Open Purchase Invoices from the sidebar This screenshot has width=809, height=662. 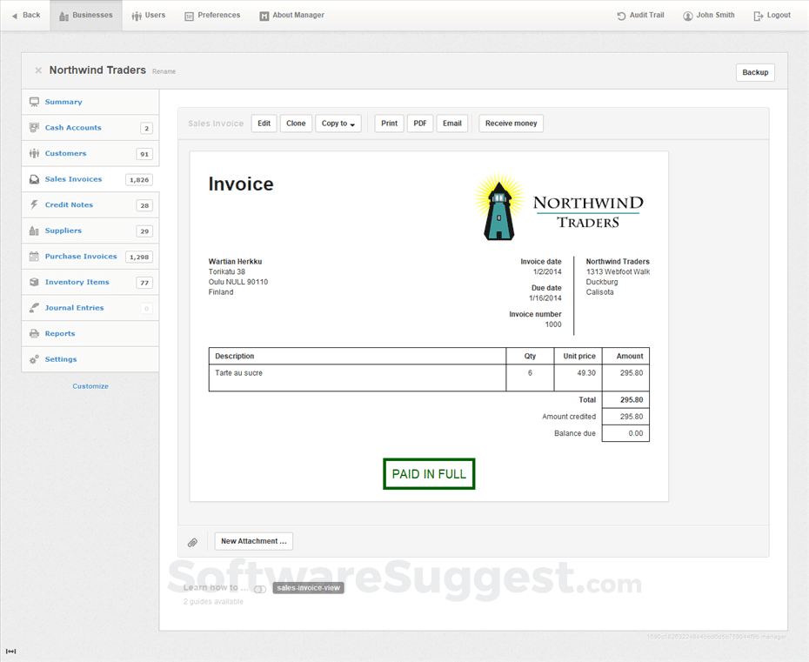(81, 256)
